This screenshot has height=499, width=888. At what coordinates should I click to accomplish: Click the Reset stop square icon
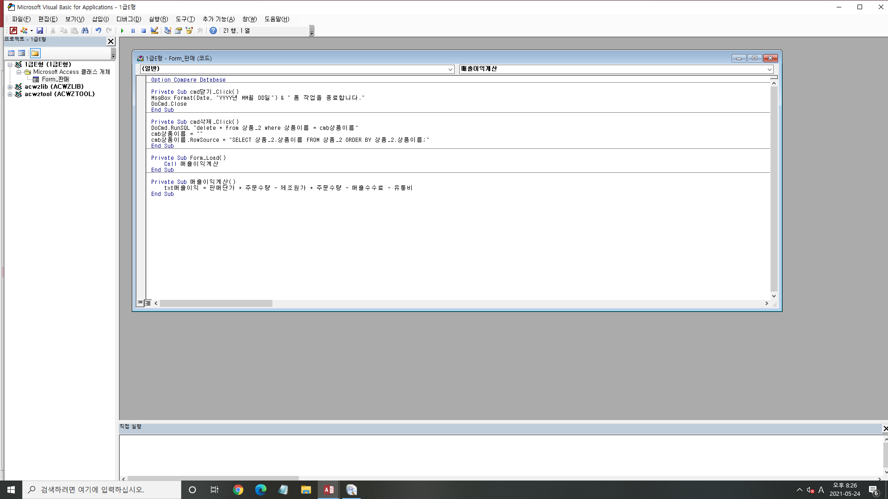pos(143,30)
